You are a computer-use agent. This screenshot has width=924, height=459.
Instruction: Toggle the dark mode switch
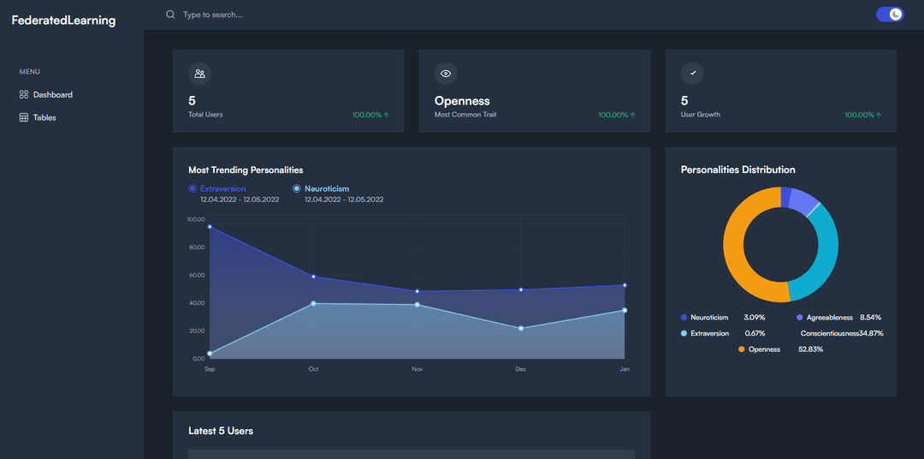pos(890,15)
